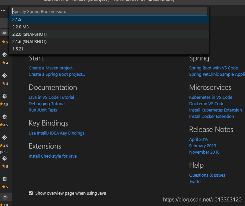Click the 2 count badge in sidebar

pos(5,197)
